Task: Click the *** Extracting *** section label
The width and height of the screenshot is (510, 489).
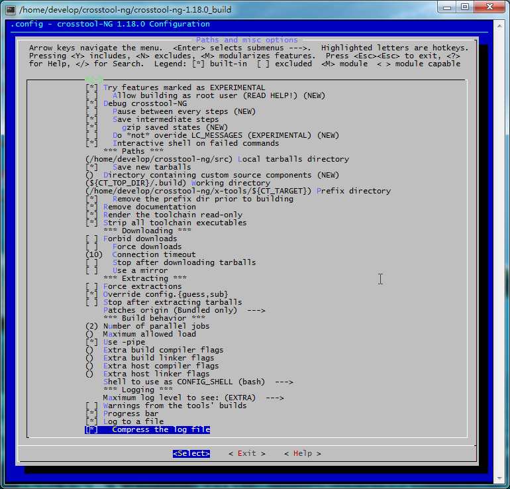Action: (x=145, y=279)
